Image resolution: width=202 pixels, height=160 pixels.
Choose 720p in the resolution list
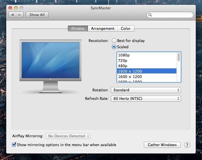pos(147,60)
